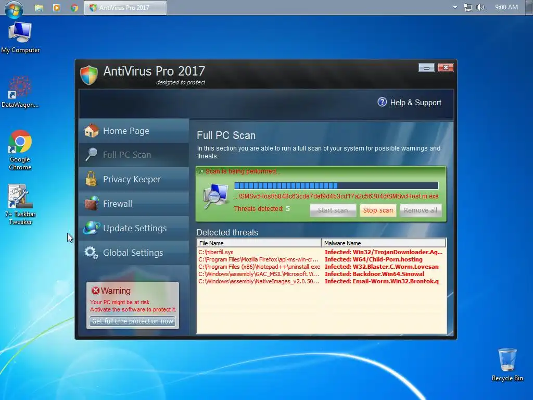Click the Remove all button
533x400 pixels.
[421, 210]
